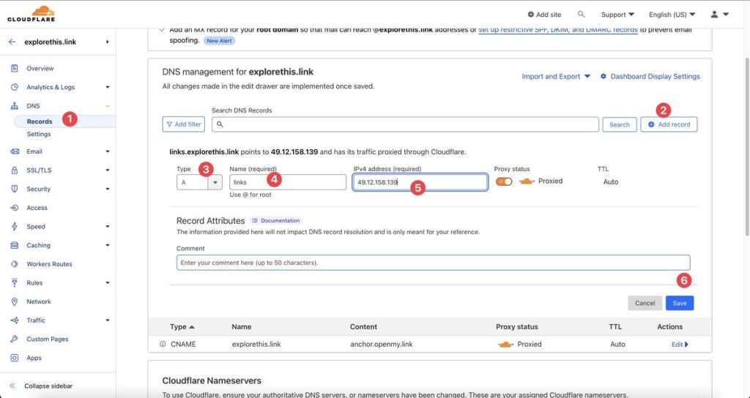Click the Add record button
The image size is (750, 398).
pyautogui.click(x=669, y=124)
